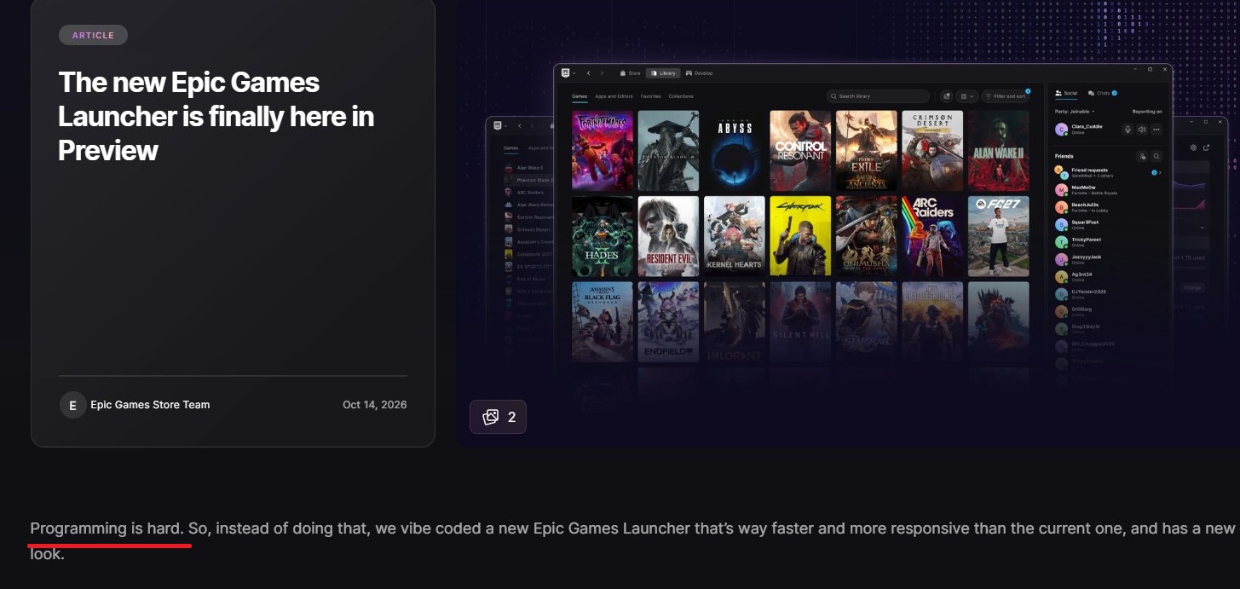Open the Filter and sort control
The width and height of the screenshot is (1240, 589).
1005,96
